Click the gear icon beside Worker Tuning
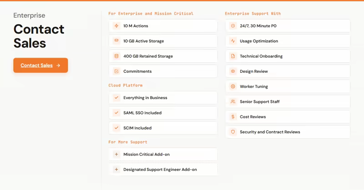The height and width of the screenshot is (190, 364). (x=233, y=86)
